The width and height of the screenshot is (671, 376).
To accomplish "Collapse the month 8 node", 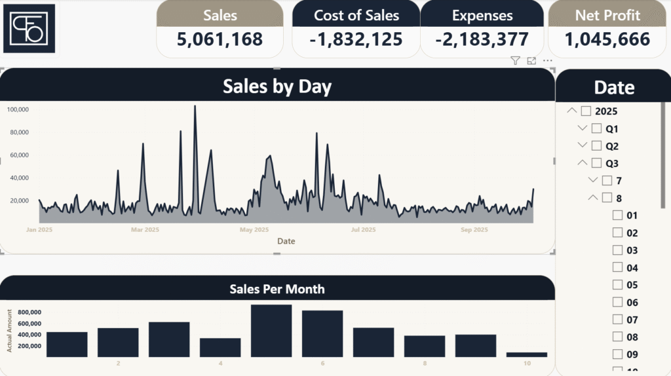I will point(592,198).
